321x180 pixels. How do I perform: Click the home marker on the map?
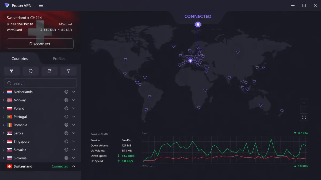pos(198,25)
